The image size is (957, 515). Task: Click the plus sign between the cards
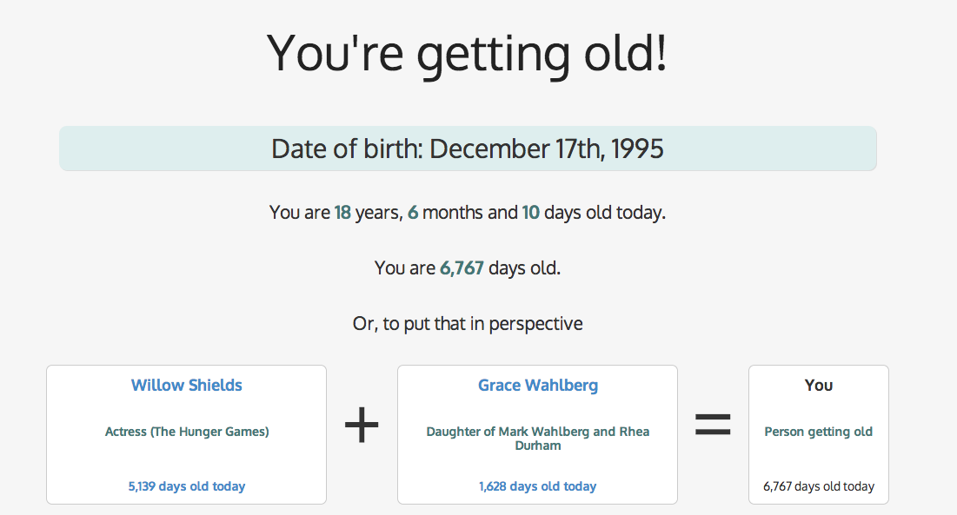click(362, 427)
